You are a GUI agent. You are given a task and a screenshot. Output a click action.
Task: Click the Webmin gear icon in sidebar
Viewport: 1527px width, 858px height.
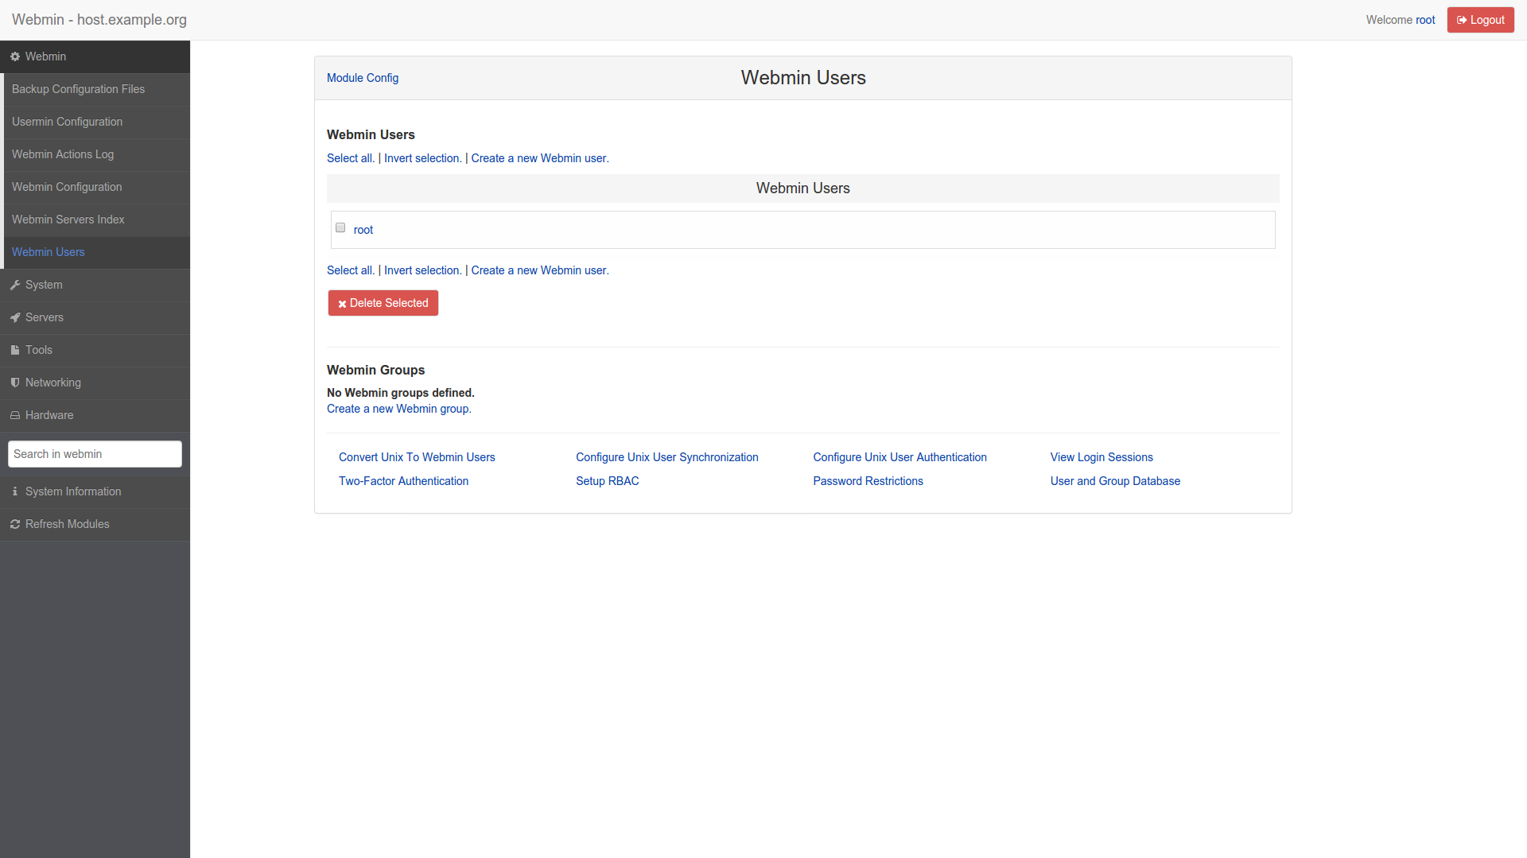[x=15, y=56]
